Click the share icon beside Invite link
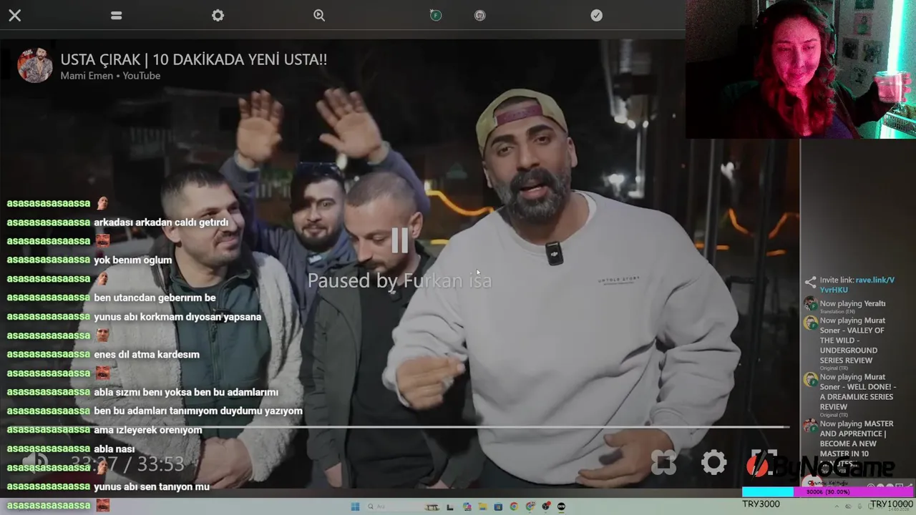The height and width of the screenshot is (515, 916). [x=810, y=283]
